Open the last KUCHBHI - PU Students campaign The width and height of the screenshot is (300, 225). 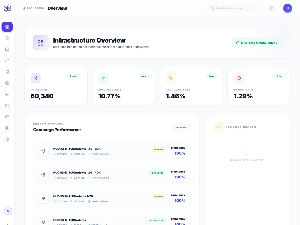[70, 220]
